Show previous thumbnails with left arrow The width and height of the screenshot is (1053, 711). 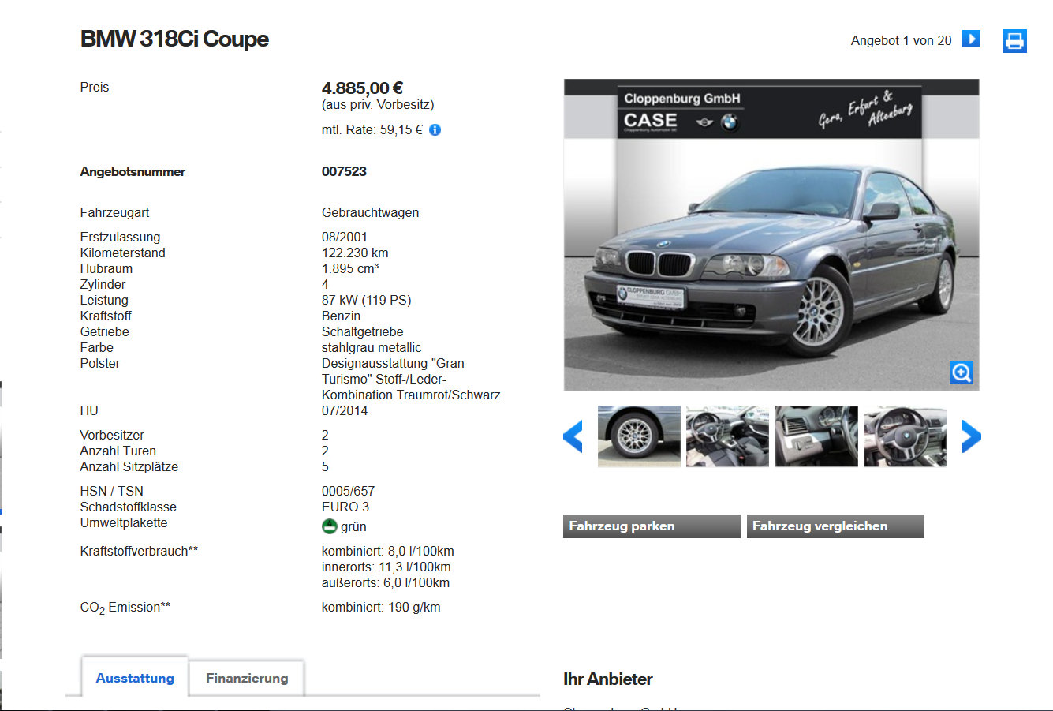pyautogui.click(x=573, y=436)
